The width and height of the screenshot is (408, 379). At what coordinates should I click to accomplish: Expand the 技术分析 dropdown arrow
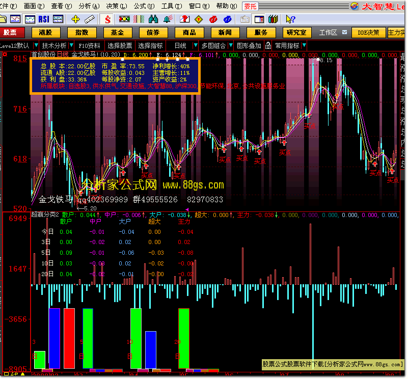[x=71, y=46]
